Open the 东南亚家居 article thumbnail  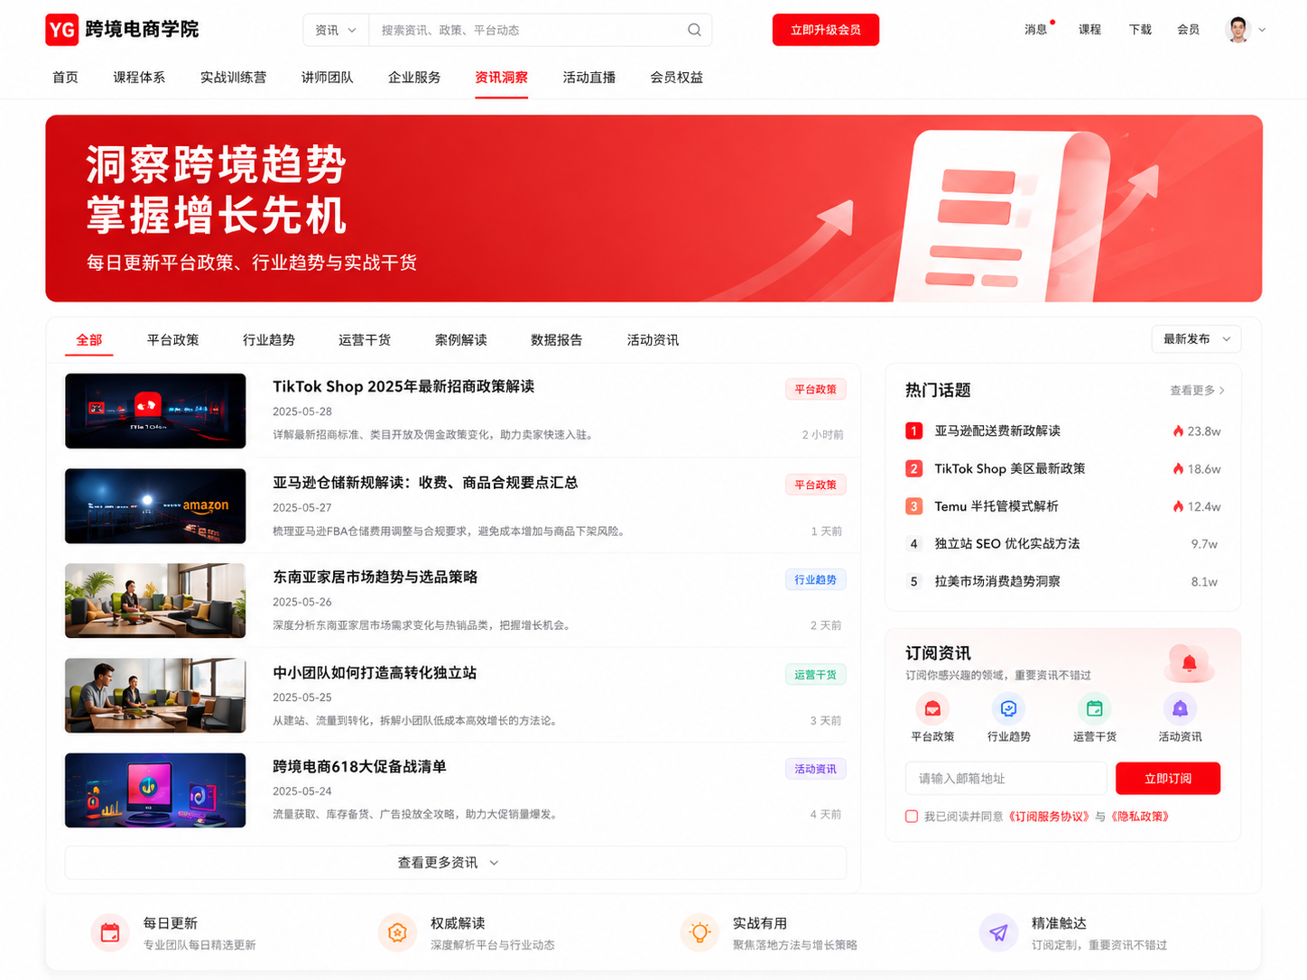click(x=155, y=601)
